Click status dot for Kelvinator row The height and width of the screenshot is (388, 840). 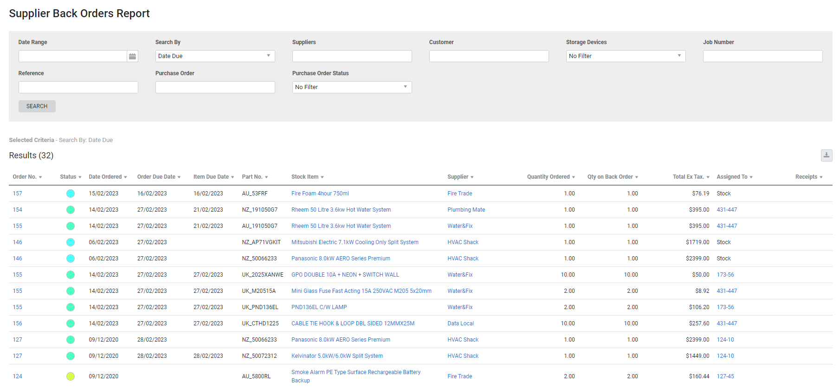(71, 356)
